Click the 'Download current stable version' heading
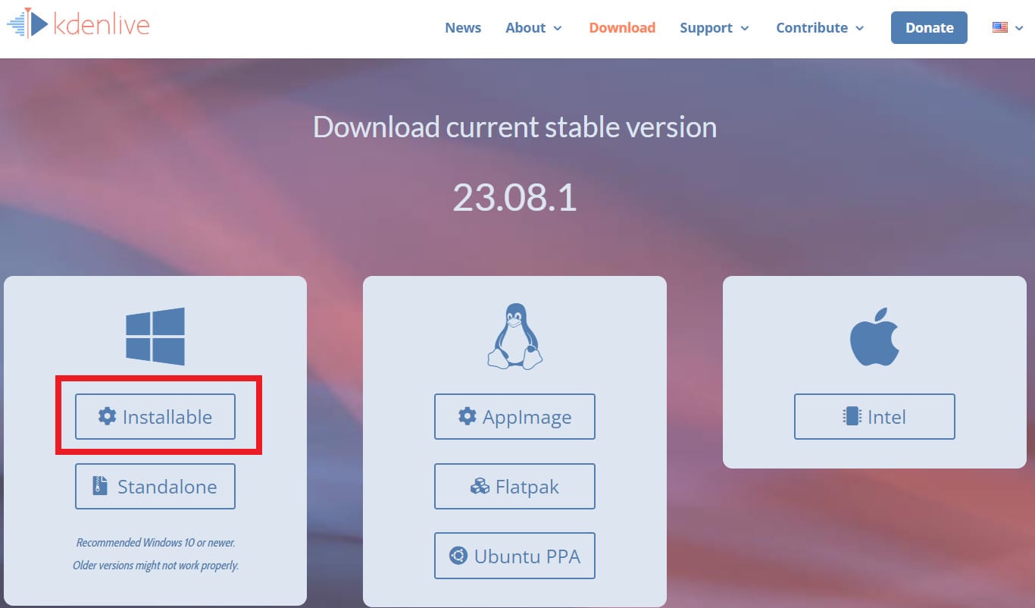The height and width of the screenshot is (608, 1035). pyautogui.click(x=515, y=127)
